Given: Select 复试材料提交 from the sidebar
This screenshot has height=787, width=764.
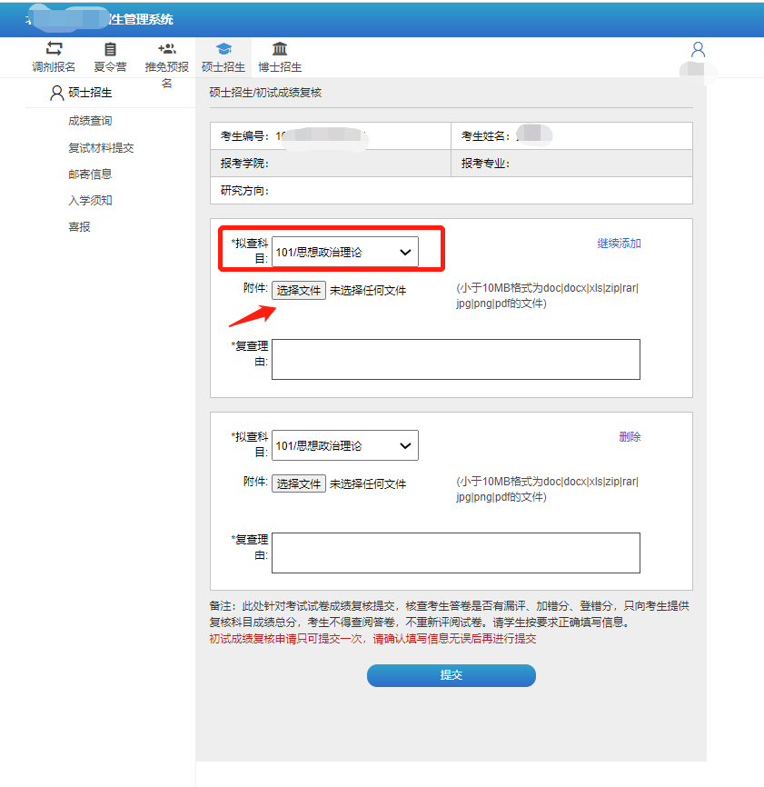Looking at the screenshot, I should pyautogui.click(x=101, y=147).
